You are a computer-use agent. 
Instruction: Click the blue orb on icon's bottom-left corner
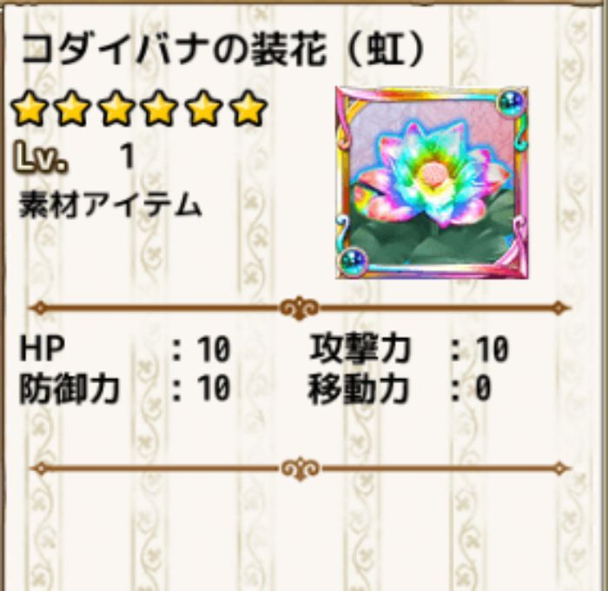(353, 261)
